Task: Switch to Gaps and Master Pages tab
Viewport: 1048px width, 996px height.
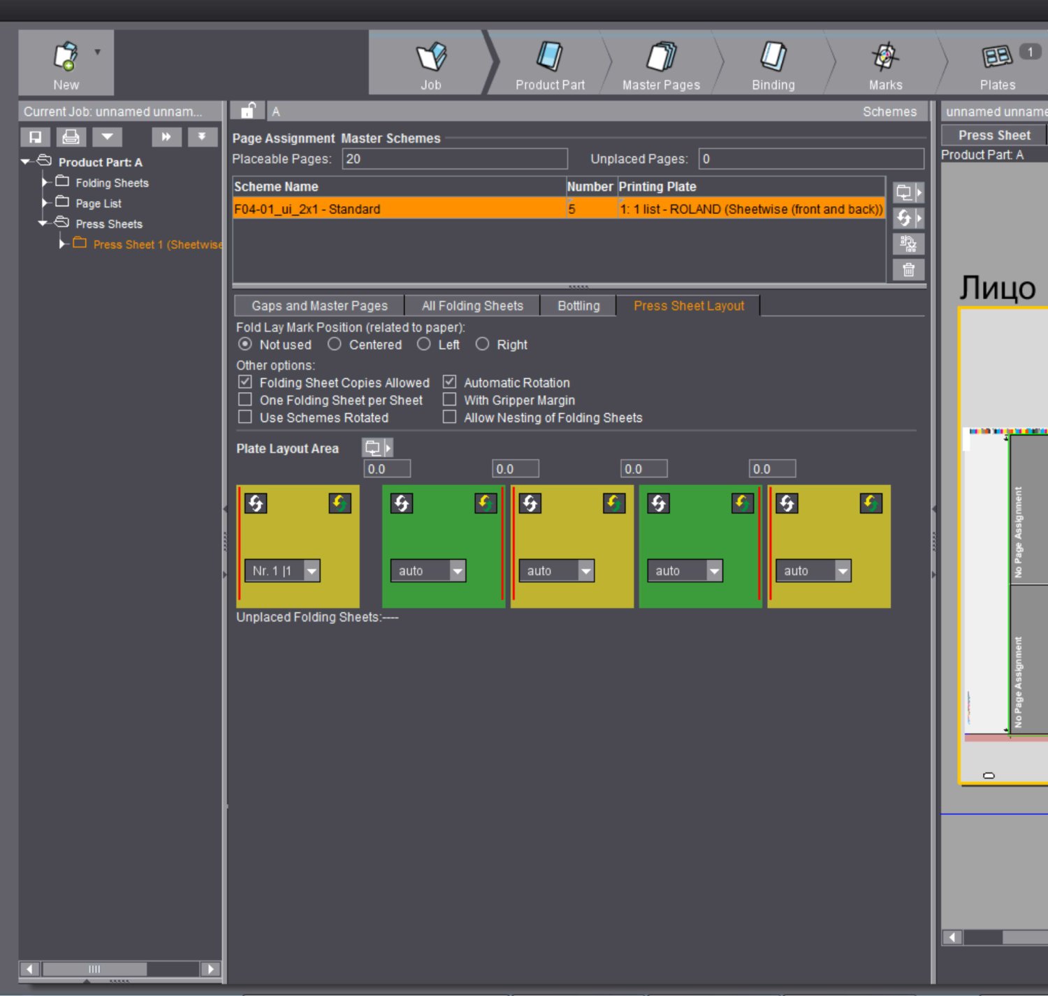Action: (319, 306)
